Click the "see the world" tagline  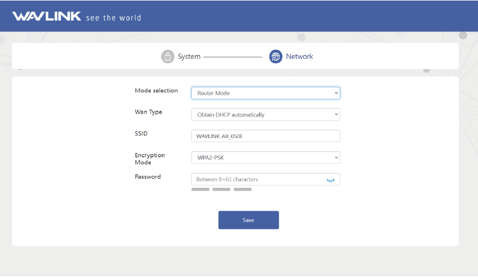[113, 18]
